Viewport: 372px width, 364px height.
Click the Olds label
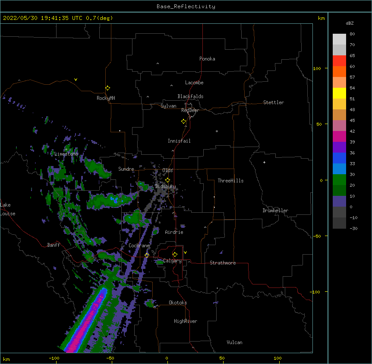pos(167,170)
